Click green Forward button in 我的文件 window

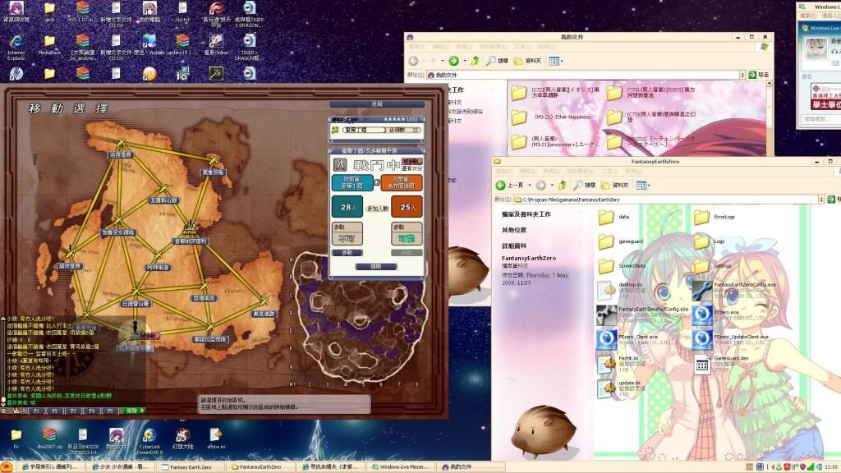453,61
